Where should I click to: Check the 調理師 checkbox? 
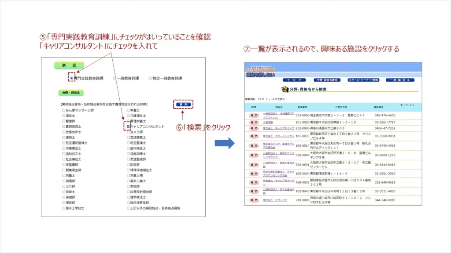tap(63, 181)
